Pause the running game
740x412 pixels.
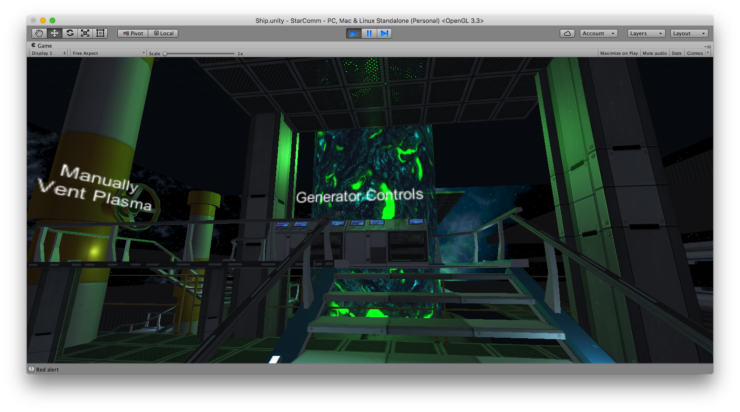(369, 33)
